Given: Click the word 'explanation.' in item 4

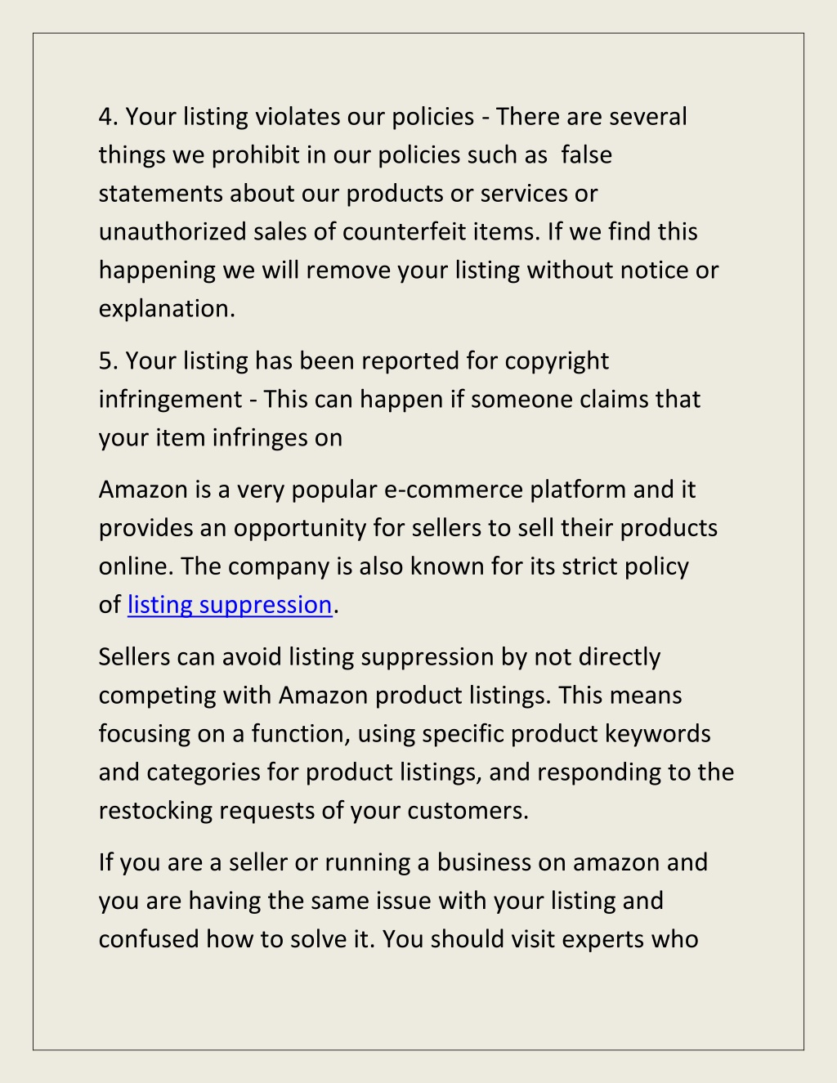Looking at the screenshot, I should click(167, 309).
